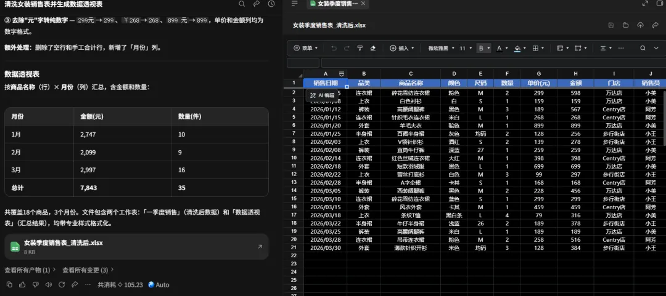Click the regenerate response icon

point(62,284)
